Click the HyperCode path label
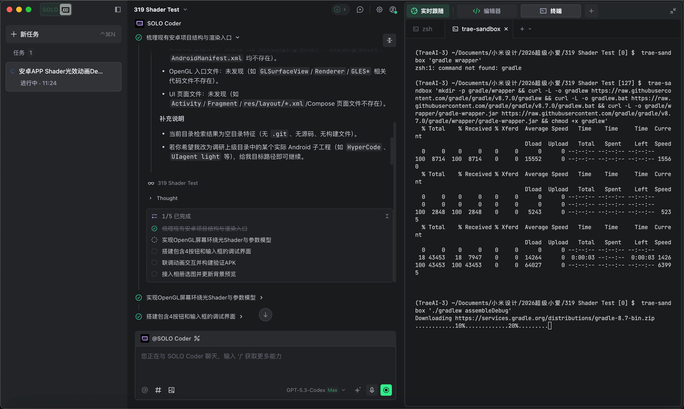The image size is (684, 409). click(x=364, y=147)
